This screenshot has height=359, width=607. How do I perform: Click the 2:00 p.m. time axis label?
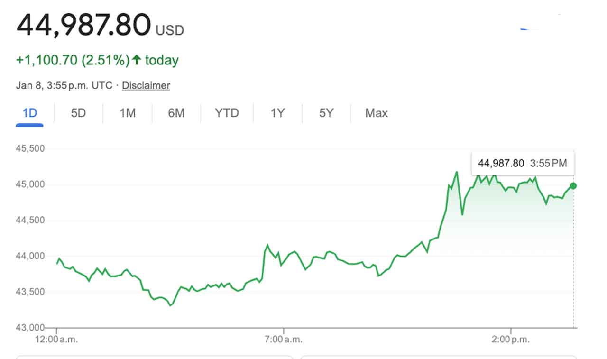pos(511,340)
